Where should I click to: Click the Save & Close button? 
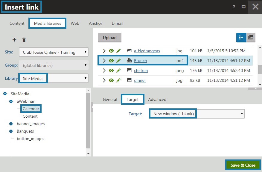[x=243, y=165]
